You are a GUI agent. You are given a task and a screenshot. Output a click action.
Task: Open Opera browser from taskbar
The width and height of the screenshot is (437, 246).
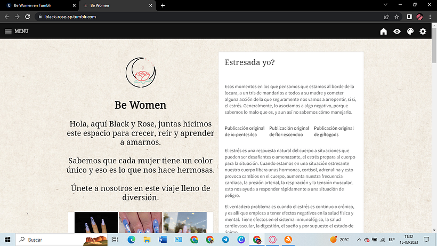point(272,240)
